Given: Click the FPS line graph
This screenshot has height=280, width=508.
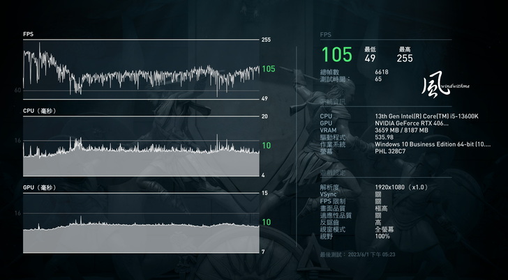Looking at the screenshot, I should [x=141, y=70].
